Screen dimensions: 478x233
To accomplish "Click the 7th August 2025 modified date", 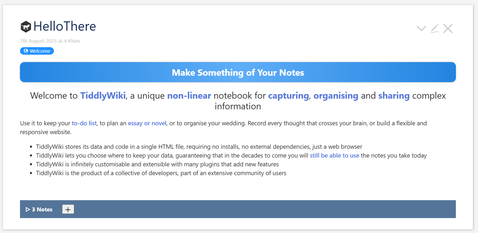I will [50, 41].
